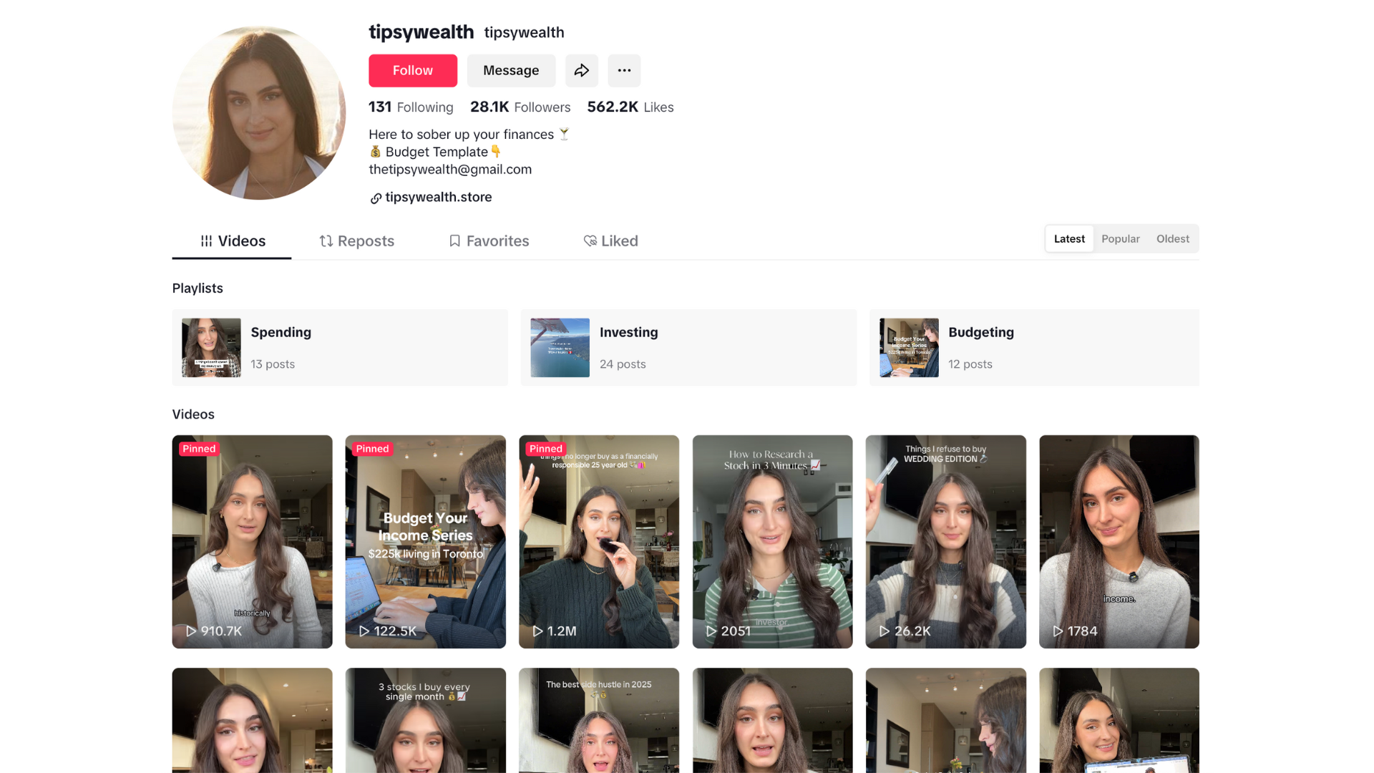
Task: Click the profile avatar picture
Action: coord(259,113)
